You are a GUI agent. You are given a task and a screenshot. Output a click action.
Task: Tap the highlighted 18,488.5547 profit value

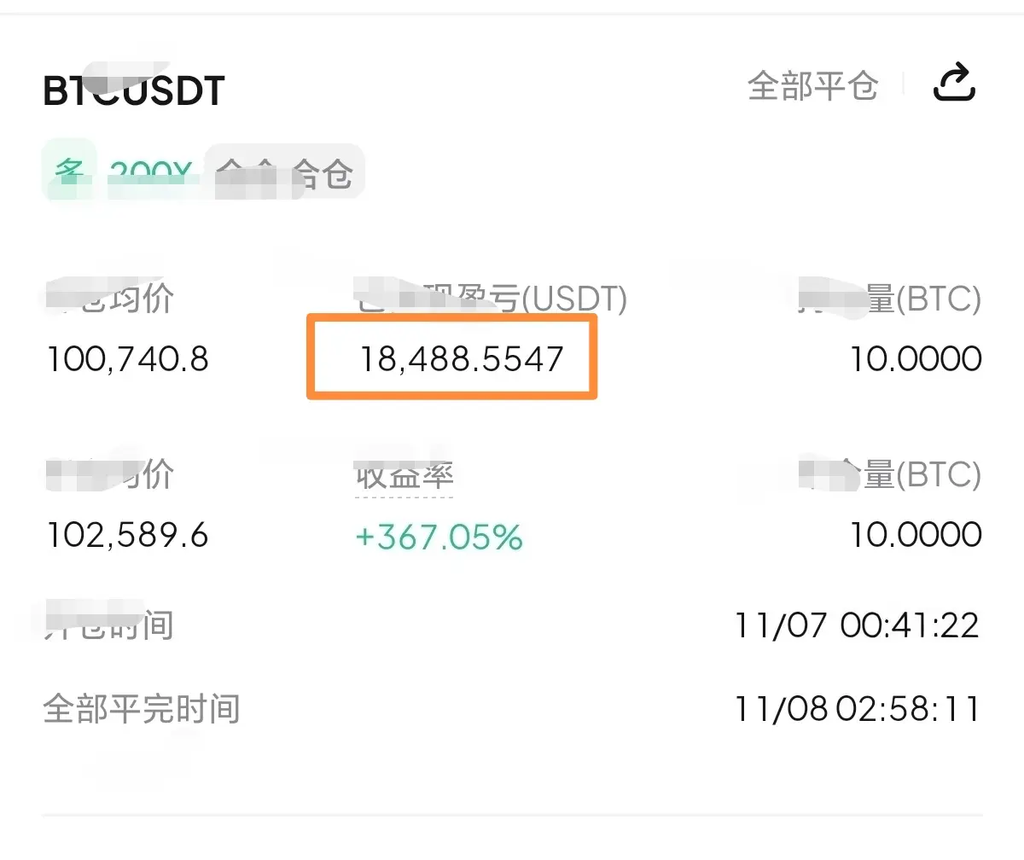click(461, 359)
